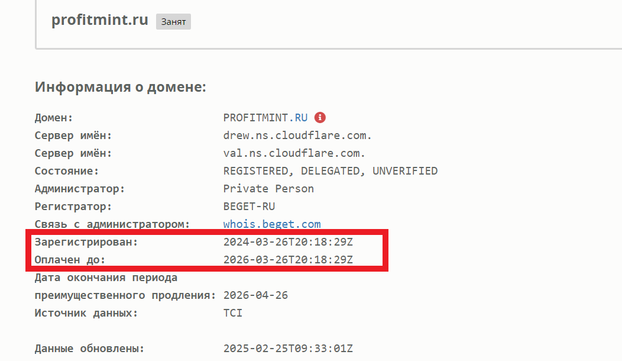Open the whois.beget.com link
Image resolution: width=622 pixels, height=361 pixels.
(x=272, y=224)
